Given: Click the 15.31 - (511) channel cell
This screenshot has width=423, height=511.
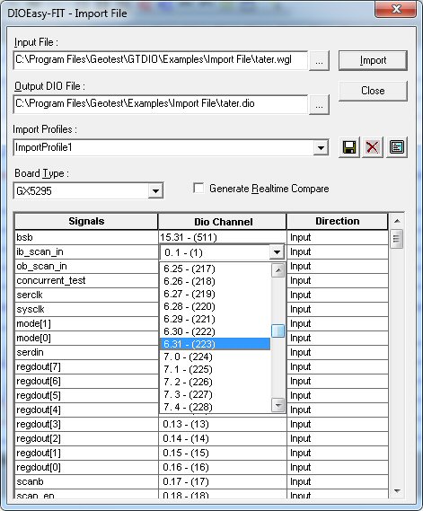Looking at the screenshot, I should [x=223, y=237].
